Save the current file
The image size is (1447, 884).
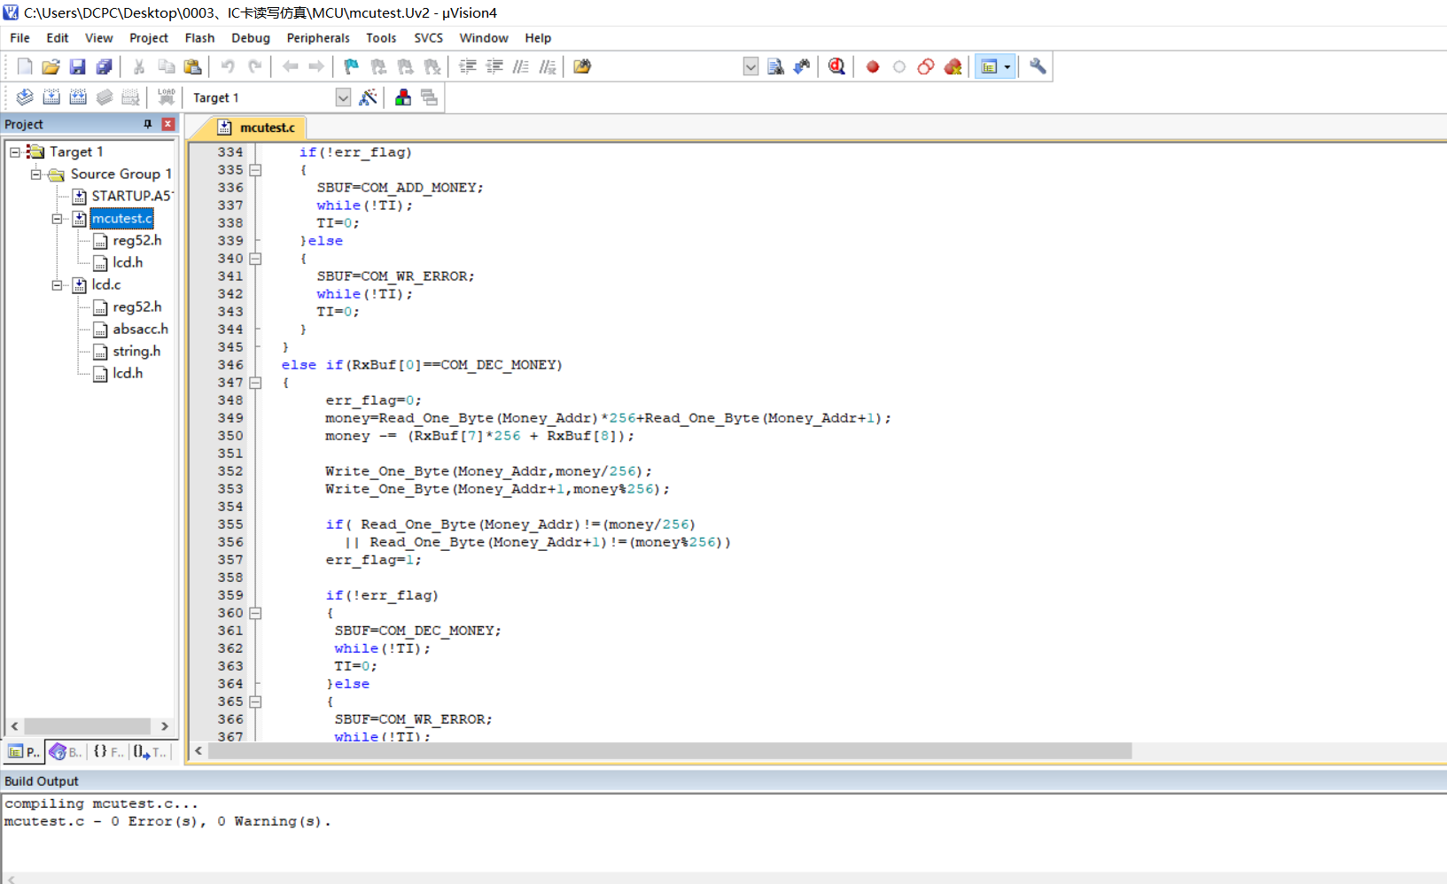click(78, 66)
